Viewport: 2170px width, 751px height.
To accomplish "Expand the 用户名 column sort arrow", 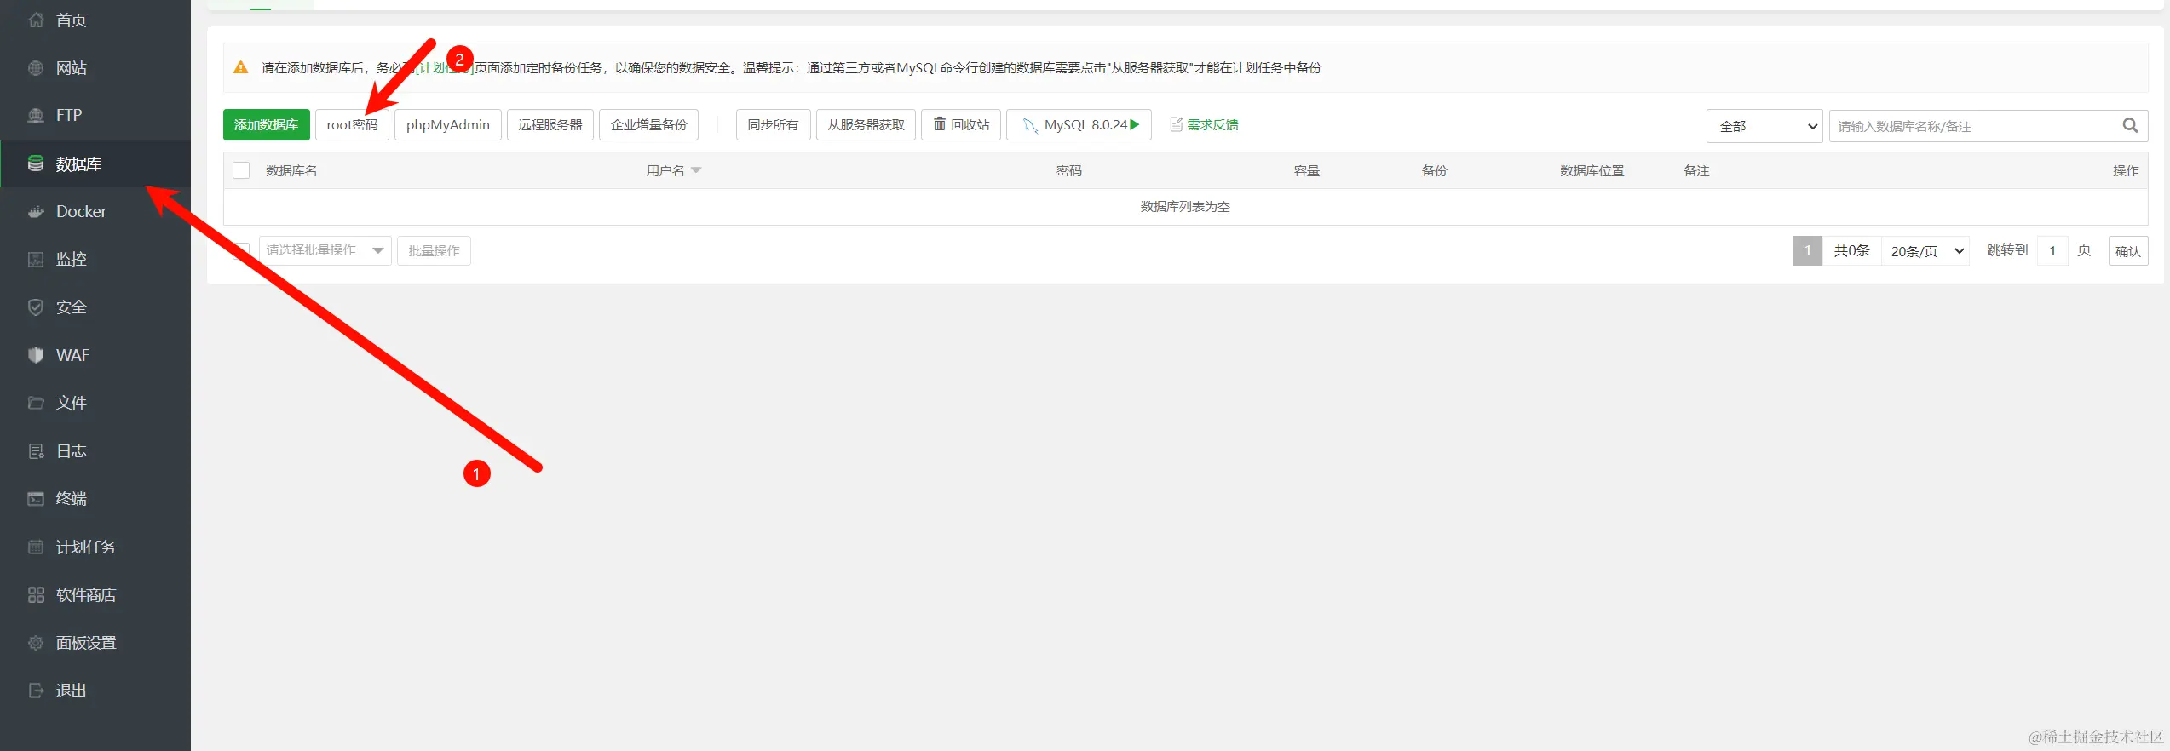I will [x=696, y=170].
